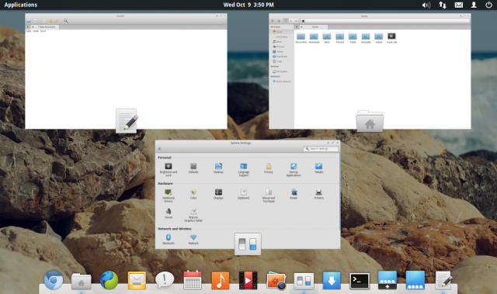Open Brightness and Lock settings
The height and width of the screenshot is (294, 497).
pyautogui.click(x=169, y=169)
